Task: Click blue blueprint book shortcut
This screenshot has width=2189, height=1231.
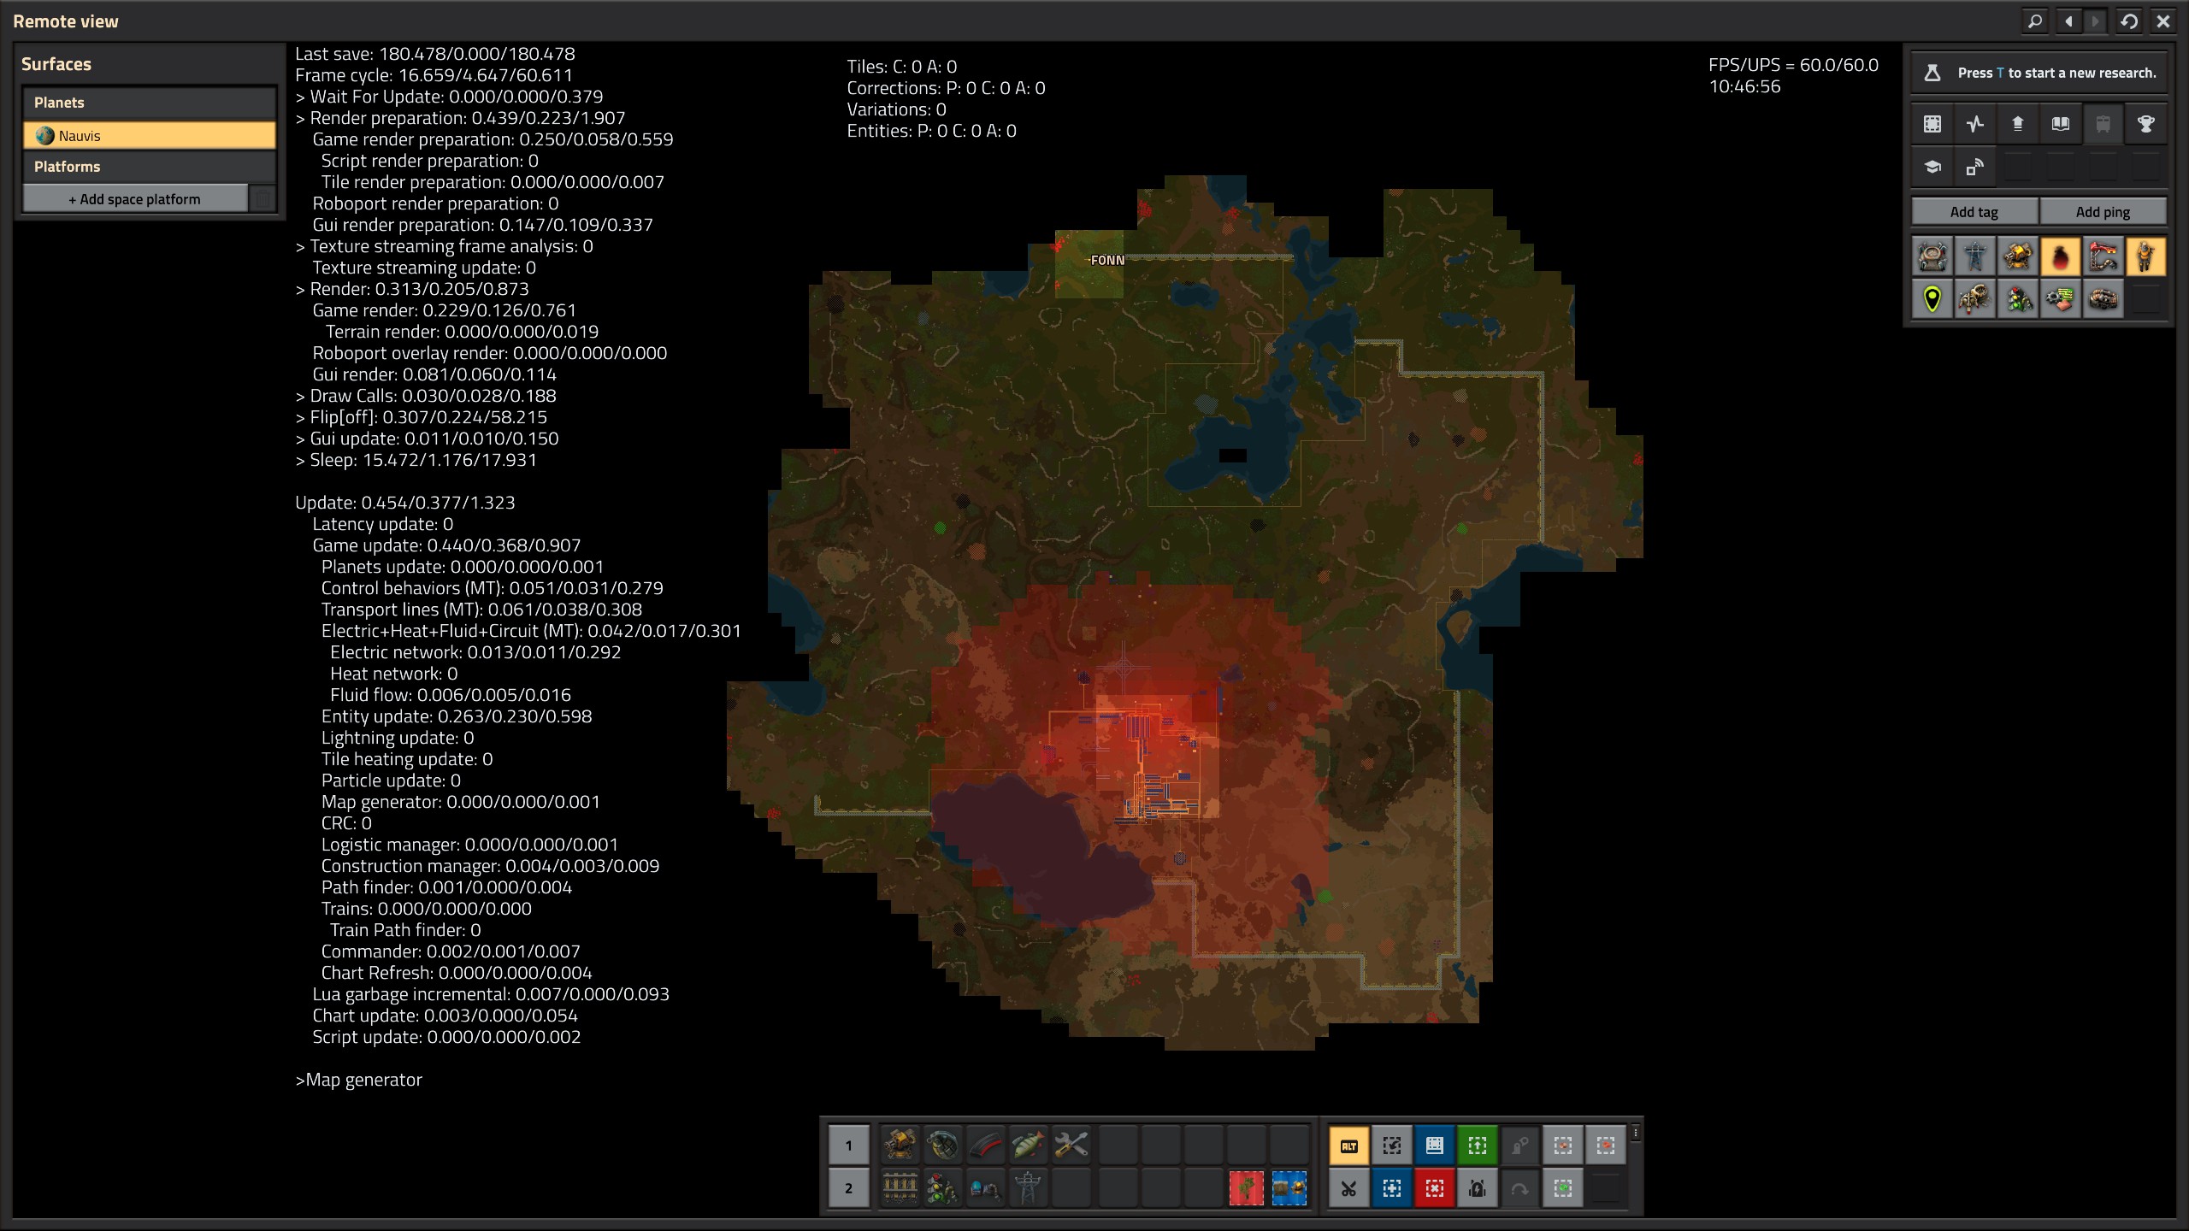Action: point(1435,1146)
